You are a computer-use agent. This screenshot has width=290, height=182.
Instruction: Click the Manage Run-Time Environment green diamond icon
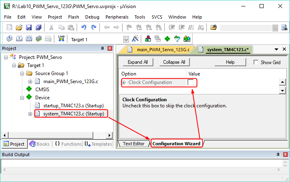point(167,39)
